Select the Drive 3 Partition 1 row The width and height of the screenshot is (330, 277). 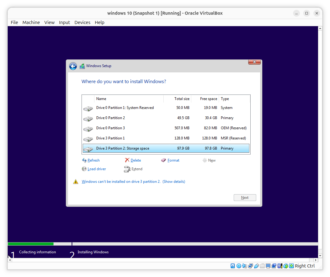166,138
